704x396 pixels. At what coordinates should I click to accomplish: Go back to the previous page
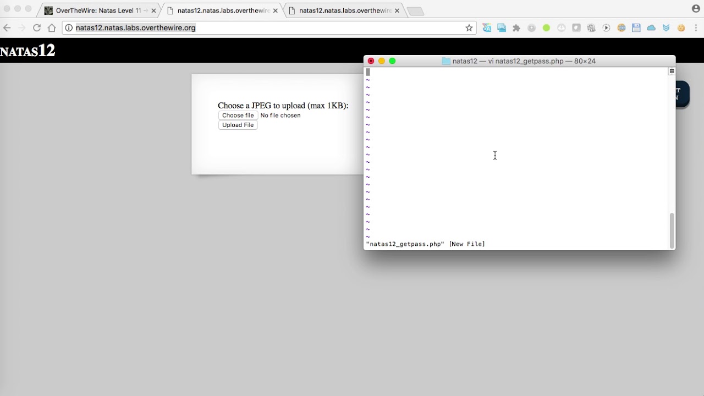[x=7, y=28]
